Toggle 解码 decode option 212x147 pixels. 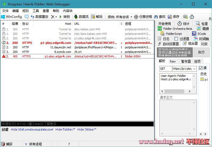tap(97, 17)
